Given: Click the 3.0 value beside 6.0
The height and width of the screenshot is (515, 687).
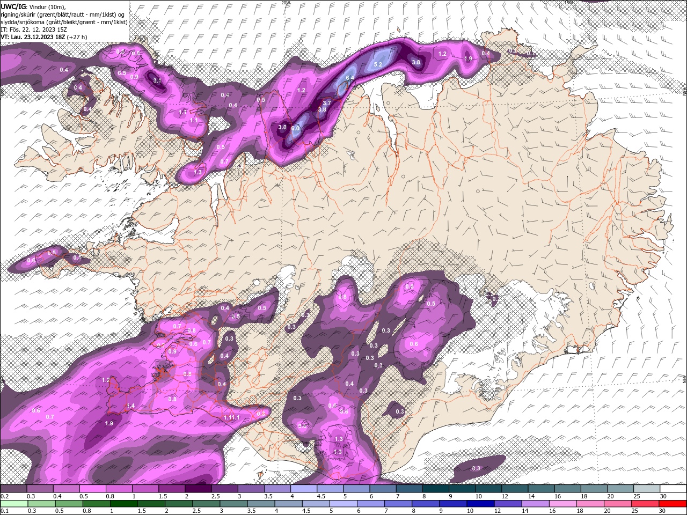Looking at the screenshot, I should [282, 127].
